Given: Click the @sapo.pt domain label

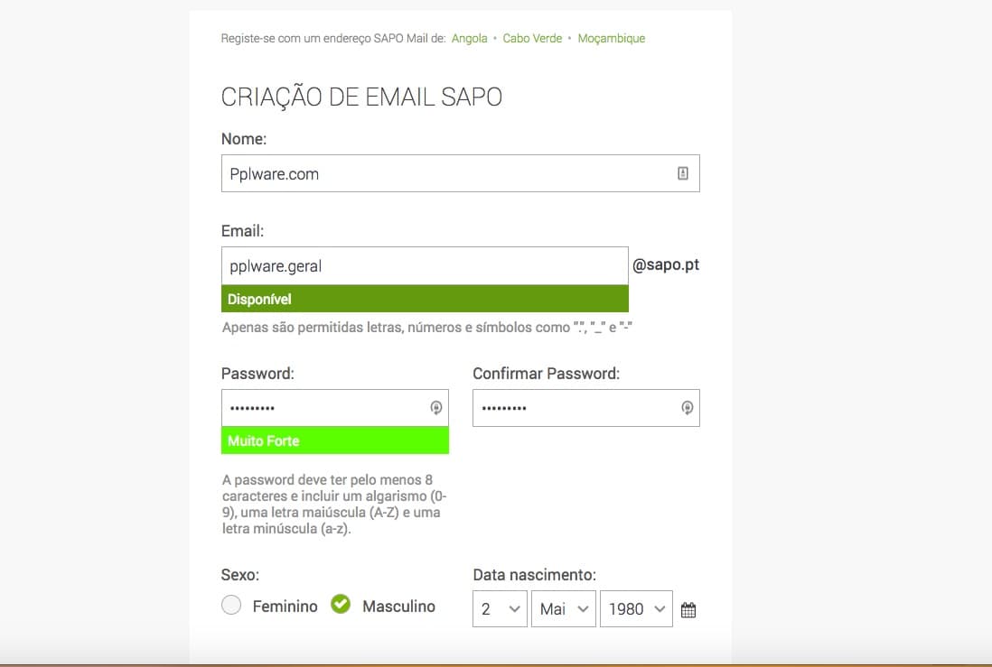Looking at the screenshot, I should point(666,264).
